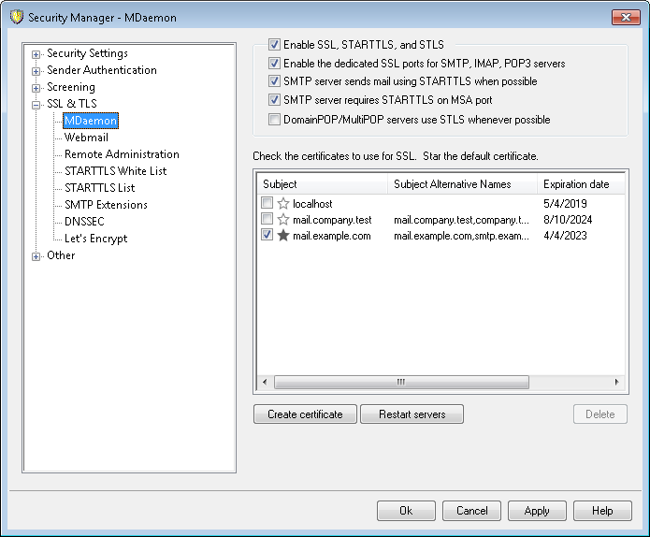
Task: Click Ok to confirm settings
Action: point(406,511)
